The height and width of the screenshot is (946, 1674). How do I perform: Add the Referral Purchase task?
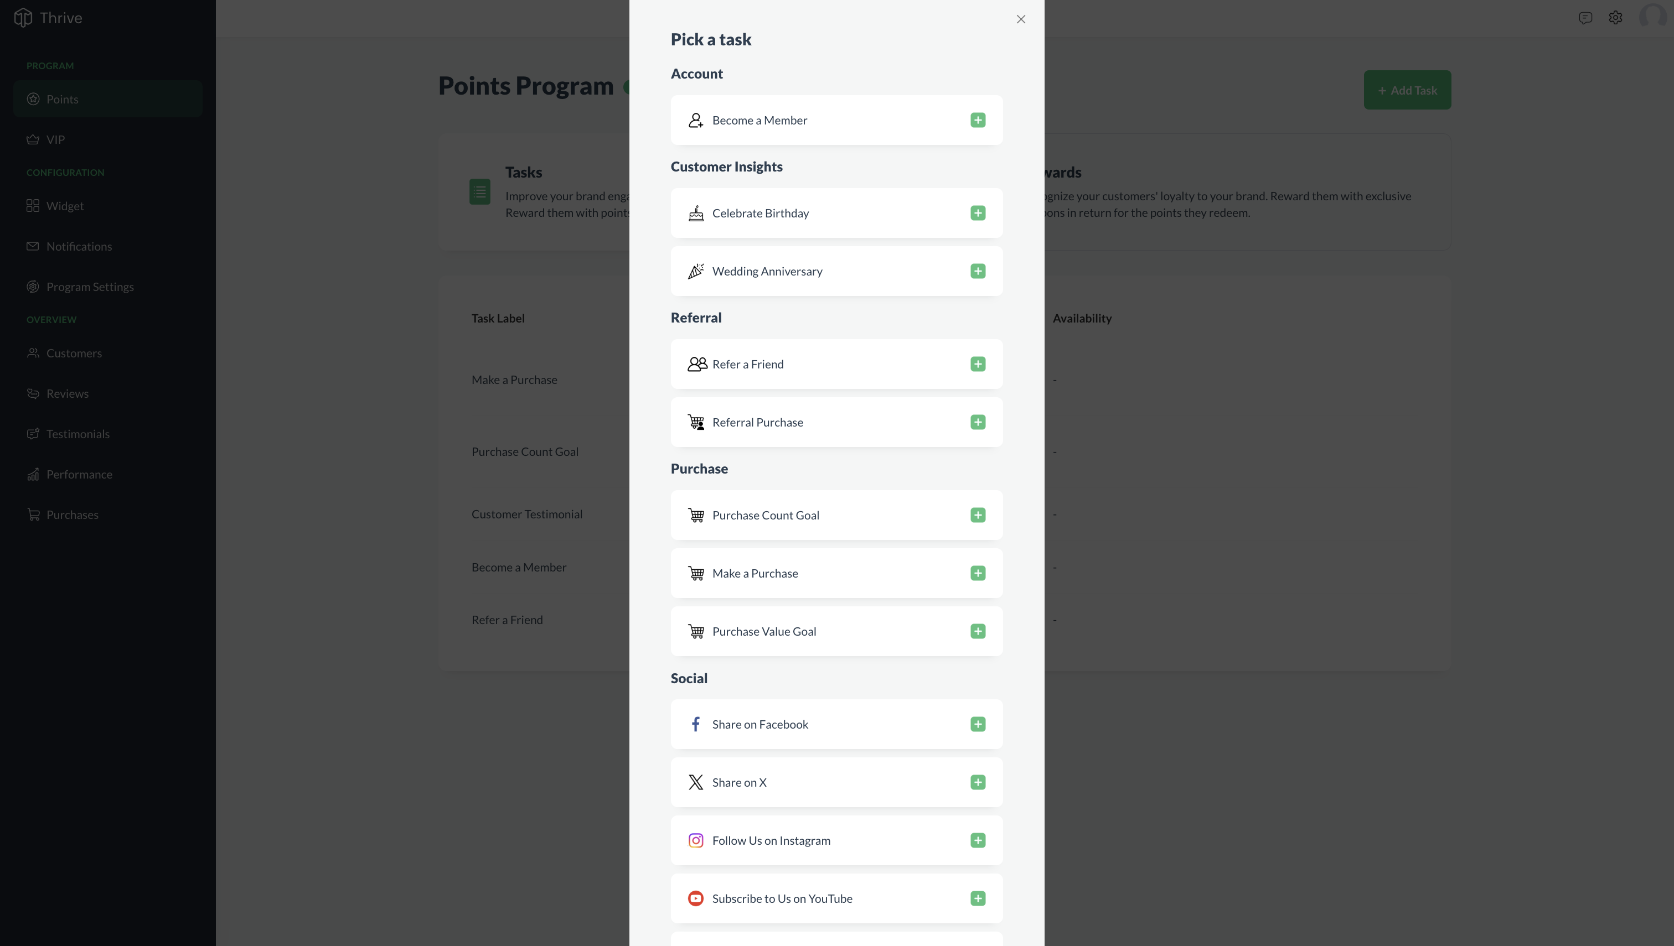point(977,422)
